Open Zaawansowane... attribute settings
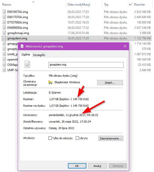The width and height of the screenshot is (154, 172). pos(110,138)
